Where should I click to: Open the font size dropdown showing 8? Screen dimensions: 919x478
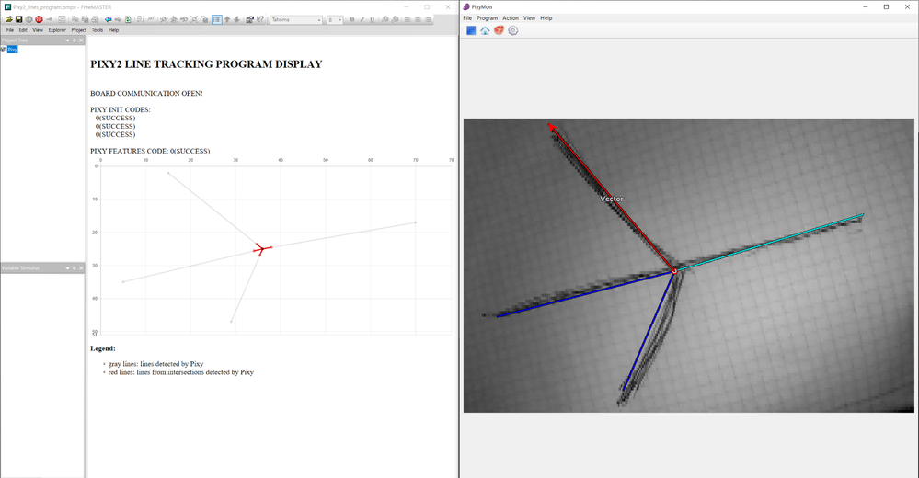(335, 19)
